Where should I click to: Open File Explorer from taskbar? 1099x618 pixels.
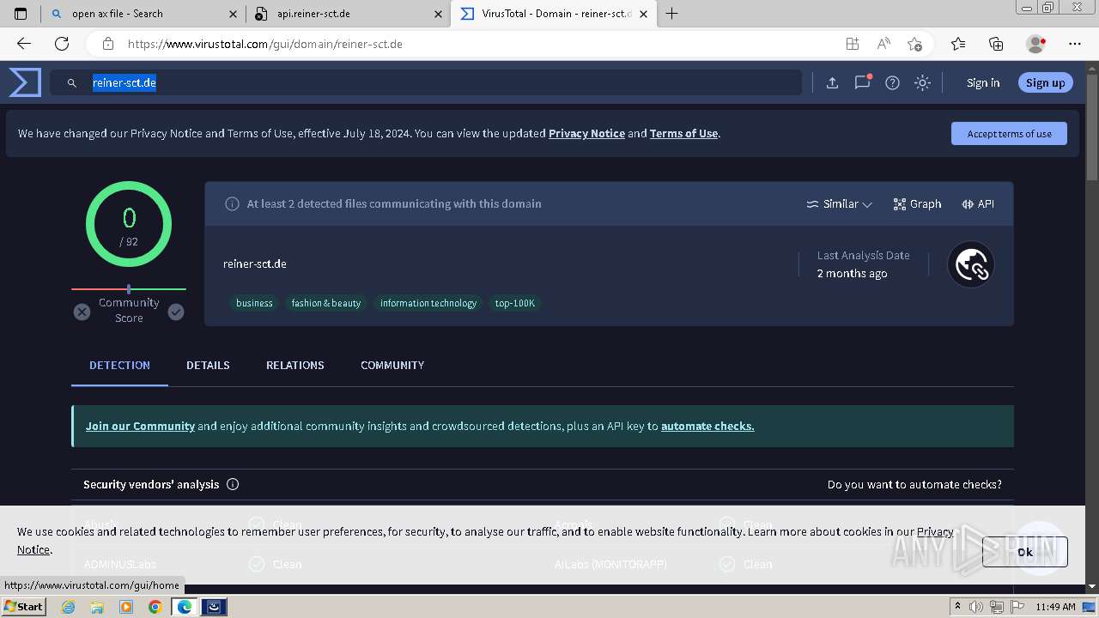(x=97, y=607)
